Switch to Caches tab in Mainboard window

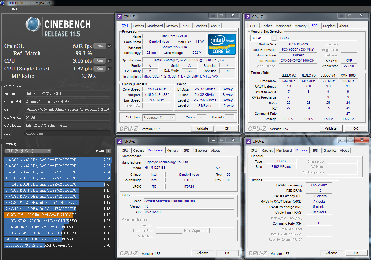tap(138, 150)
